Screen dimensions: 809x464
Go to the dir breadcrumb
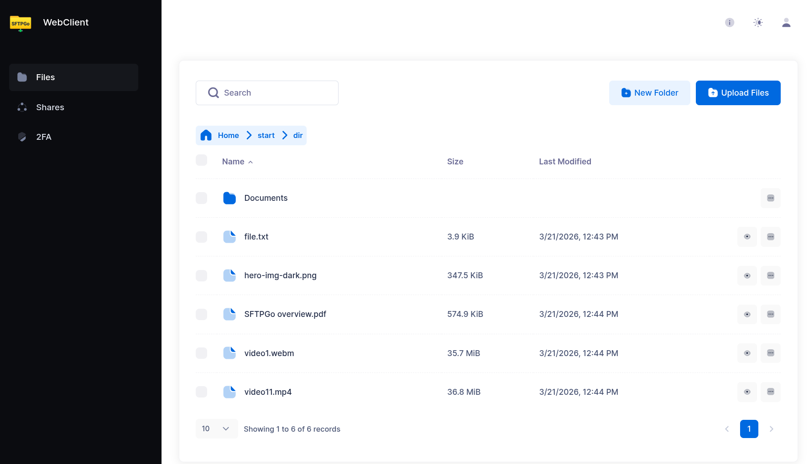(298, 135)
